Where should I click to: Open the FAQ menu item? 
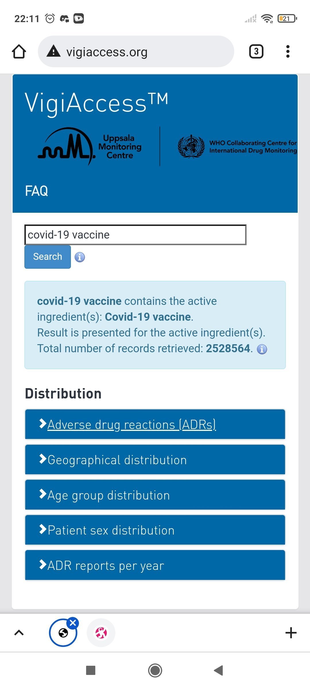click(x=36, y=191)
